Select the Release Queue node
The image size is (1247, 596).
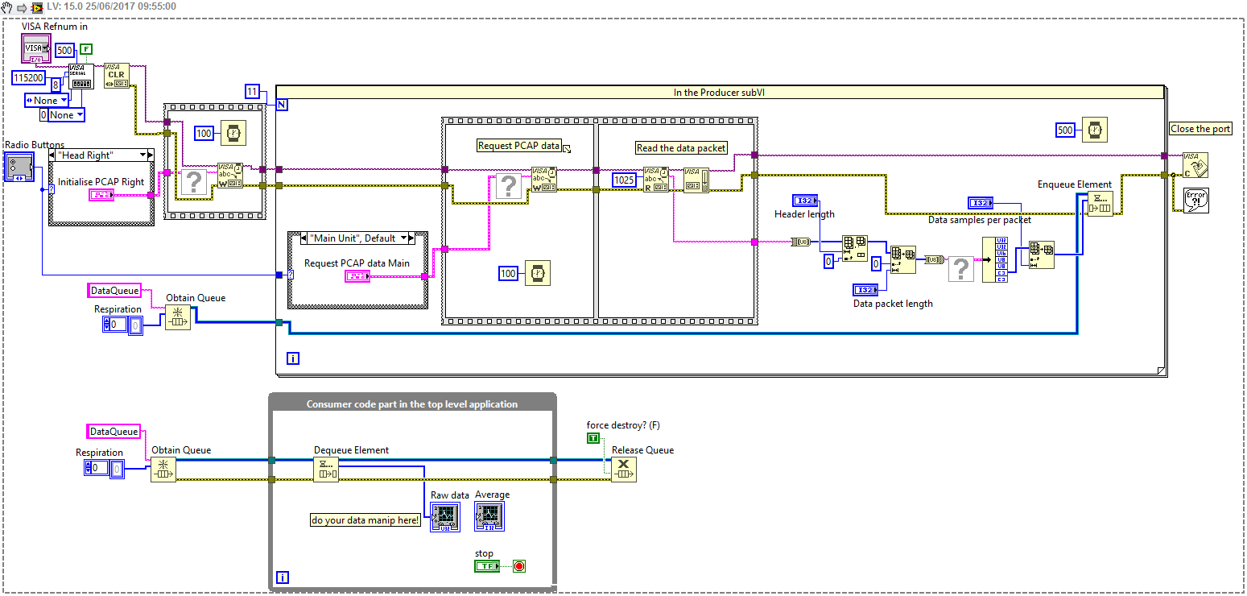[x=623, y=470]
